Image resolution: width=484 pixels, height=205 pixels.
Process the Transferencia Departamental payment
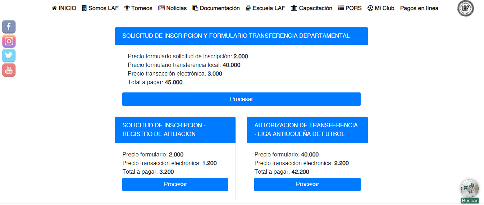241,99
